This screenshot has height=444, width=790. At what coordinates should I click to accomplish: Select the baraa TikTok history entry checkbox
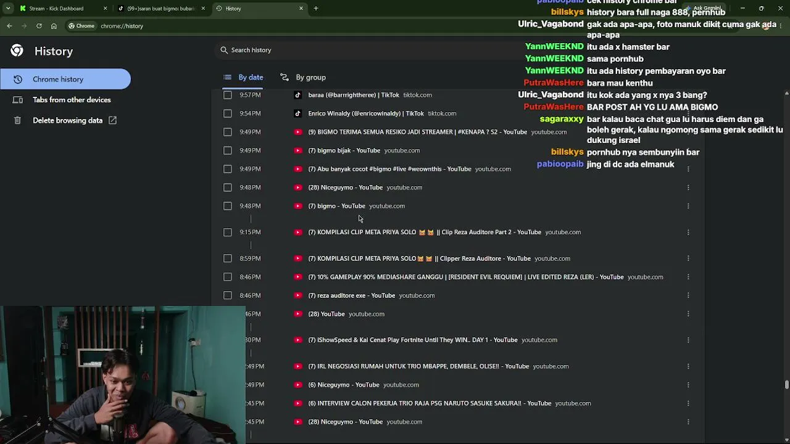(228, 95)
